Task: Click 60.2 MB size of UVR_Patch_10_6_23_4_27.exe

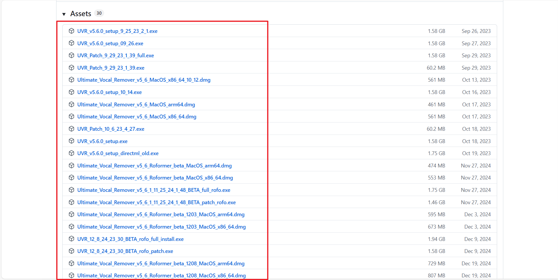Action: (436, 129)
